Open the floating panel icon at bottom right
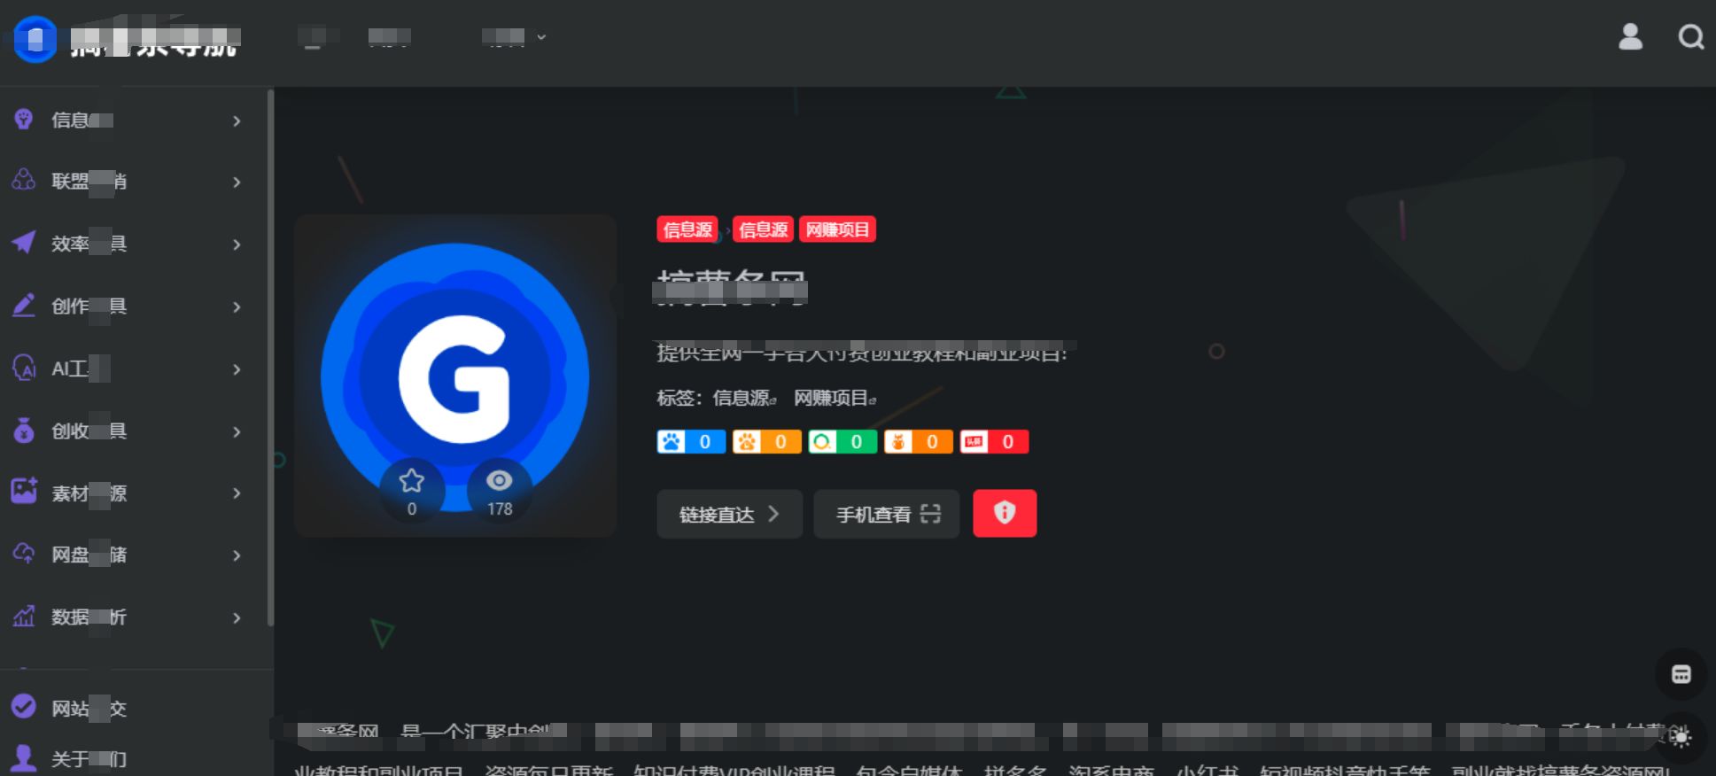The height and width of the screenshot is (776, 1716). [x=1681, y=674]
